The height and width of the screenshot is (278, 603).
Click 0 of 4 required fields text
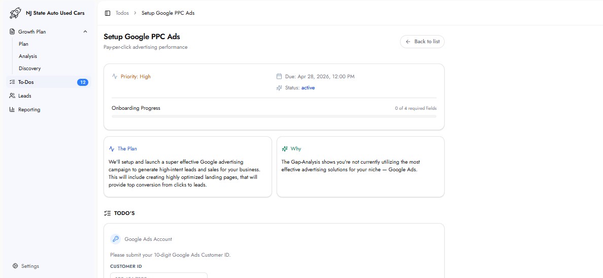pos(416,108)
